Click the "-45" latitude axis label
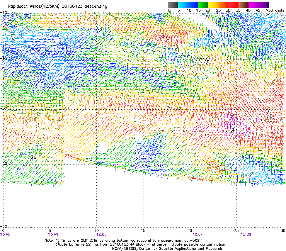Screen dimensions: 286x251 [3, 58]
